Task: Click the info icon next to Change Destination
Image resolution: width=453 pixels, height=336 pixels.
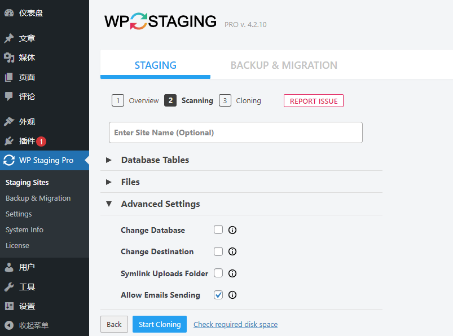Action: (x=232, y=251)
